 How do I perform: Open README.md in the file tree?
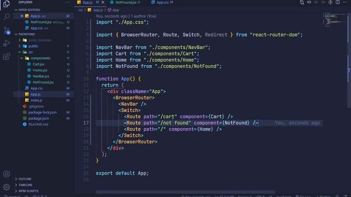[x=38, y=125]
